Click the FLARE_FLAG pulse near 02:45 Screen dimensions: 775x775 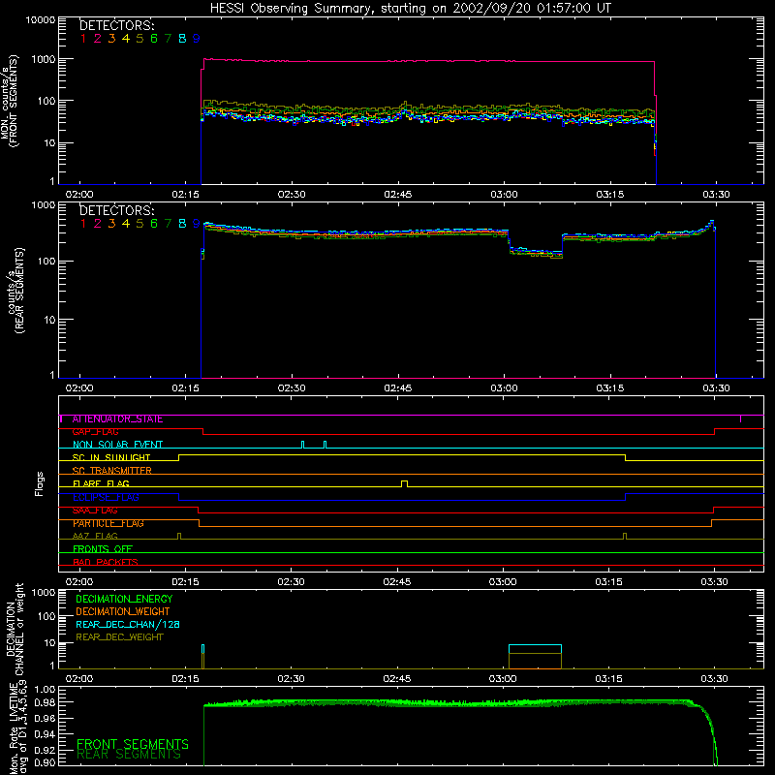404,483
